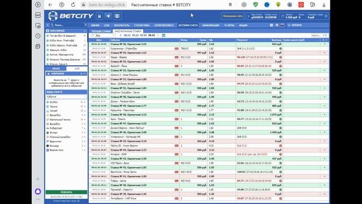This screenshot has width=362, height=204.
Task: Switch sidebar to ЛИНИЯ mode
Action: point(56,69)
